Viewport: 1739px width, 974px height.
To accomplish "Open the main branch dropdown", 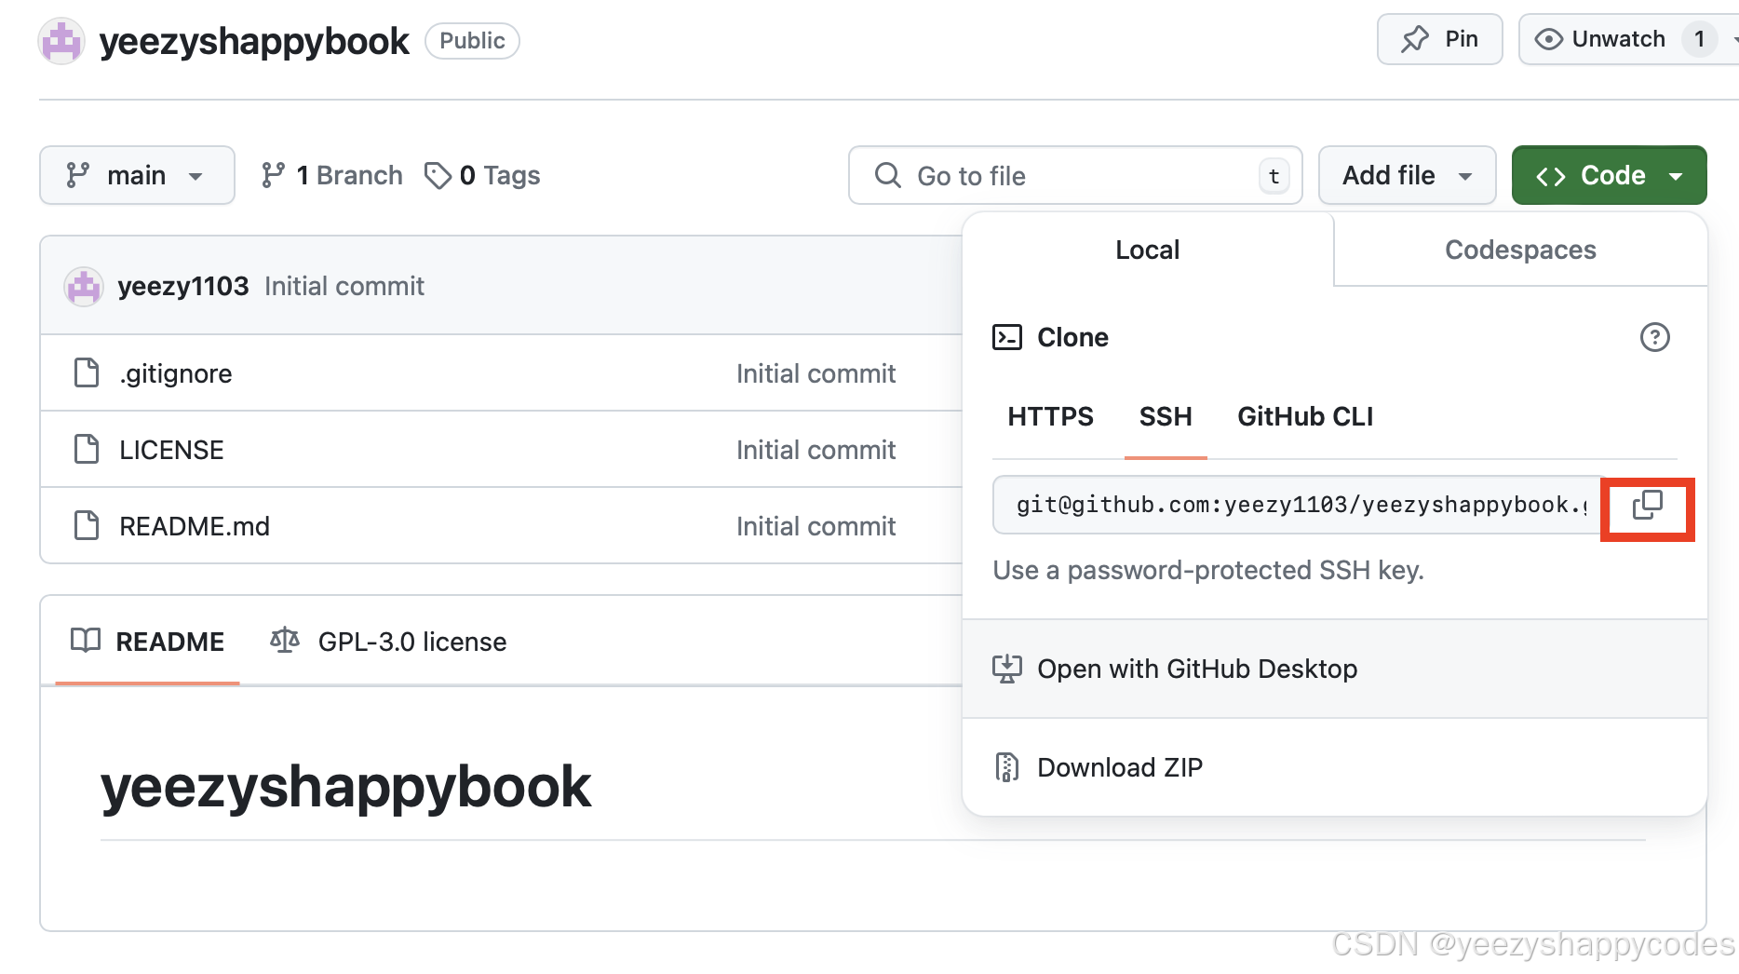I will 137,175.
